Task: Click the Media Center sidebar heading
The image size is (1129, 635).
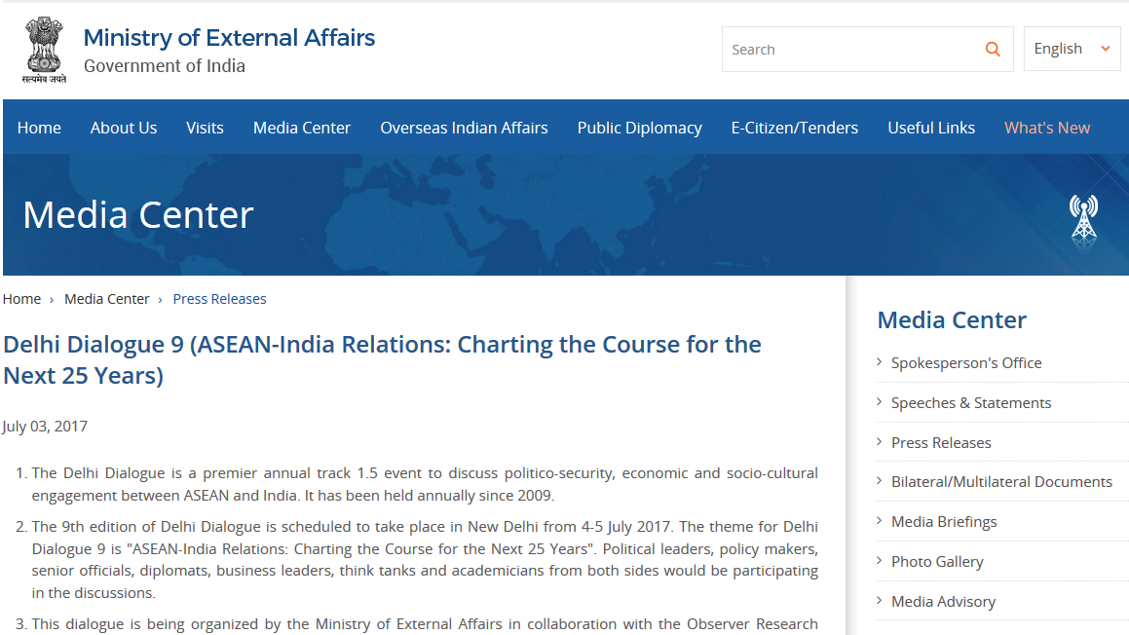Action: click(x=951, y=319)
